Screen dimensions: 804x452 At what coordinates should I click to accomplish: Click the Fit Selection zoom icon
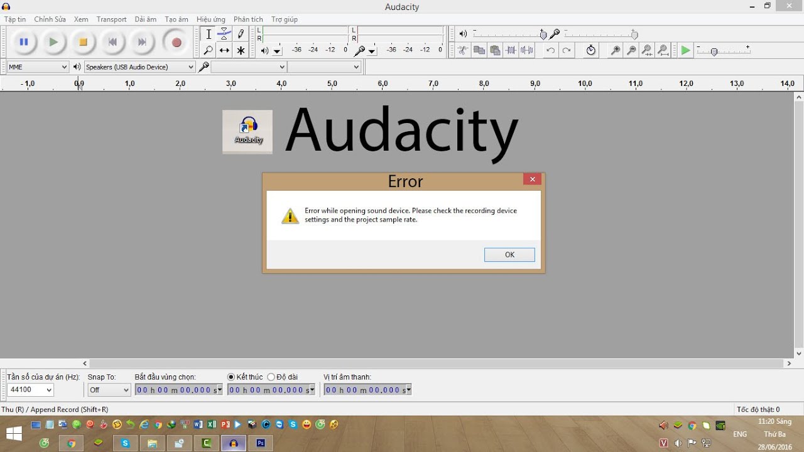click(x=647, y=50)
